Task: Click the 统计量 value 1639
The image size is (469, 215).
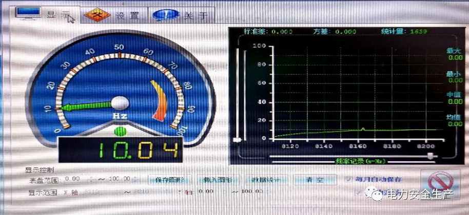Action: [418, 31]
